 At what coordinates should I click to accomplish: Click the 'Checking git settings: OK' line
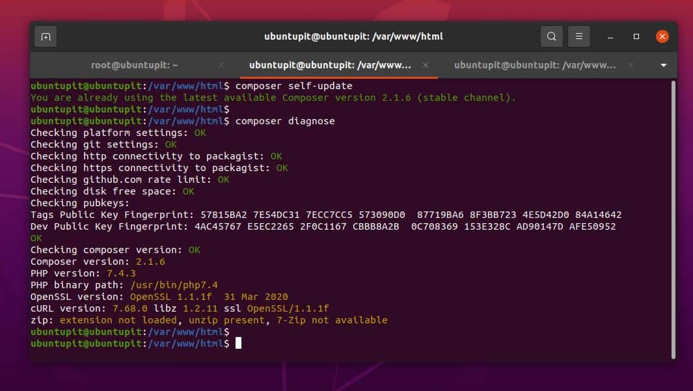(104, 144)
